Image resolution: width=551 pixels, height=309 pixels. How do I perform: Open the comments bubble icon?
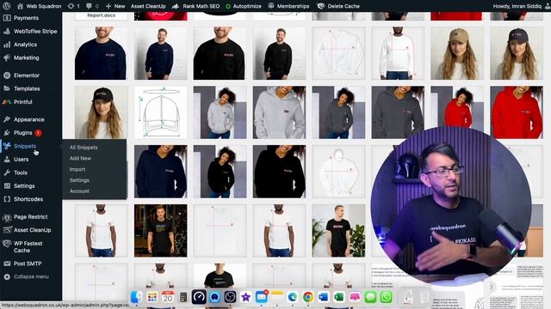pyautogui.click(x=89, y=6)
